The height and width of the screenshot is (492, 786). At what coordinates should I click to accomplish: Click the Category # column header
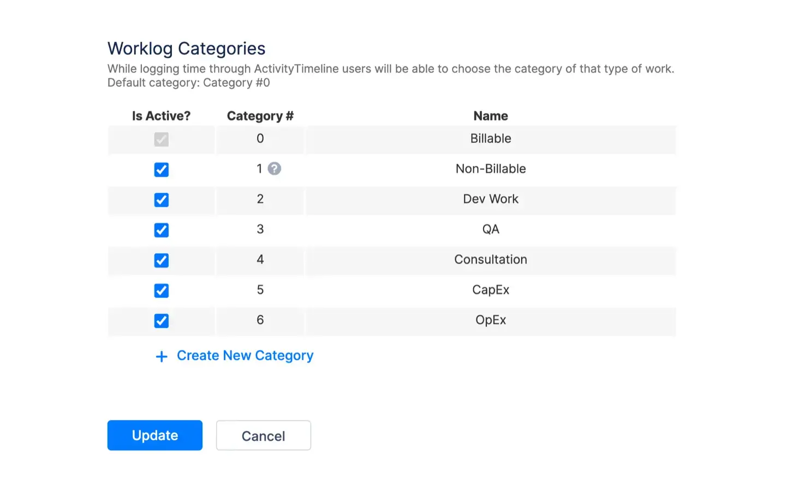(260, 116)
